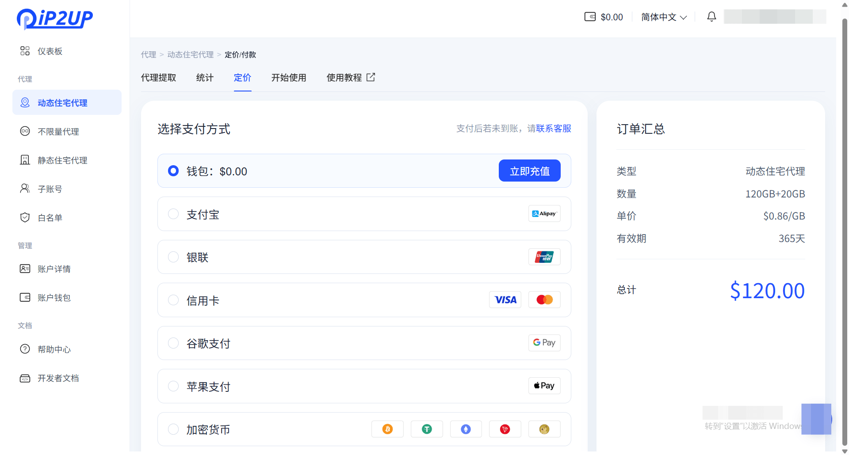The image size is (849, 455).
Task: Click the 动态住宅代理 sidebar icon
Action: point(25,102)
